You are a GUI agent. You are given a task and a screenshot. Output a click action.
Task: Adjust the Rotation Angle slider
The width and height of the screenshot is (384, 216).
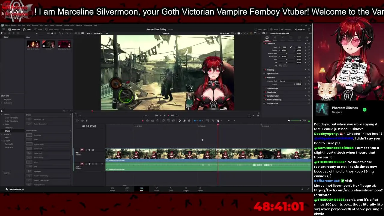pos(286,53)
